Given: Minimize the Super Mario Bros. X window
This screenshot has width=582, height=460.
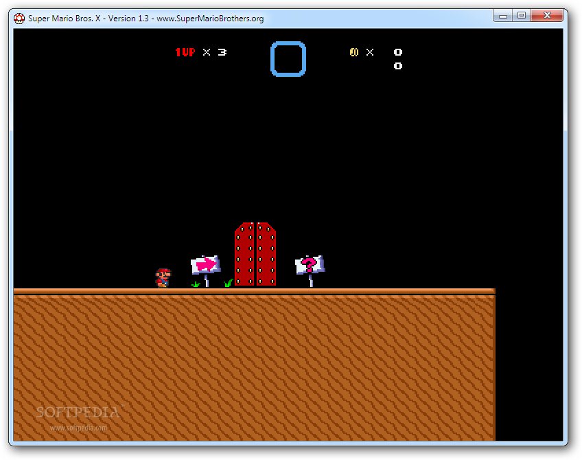Looking at the screenshot, I should coord(503,16).
